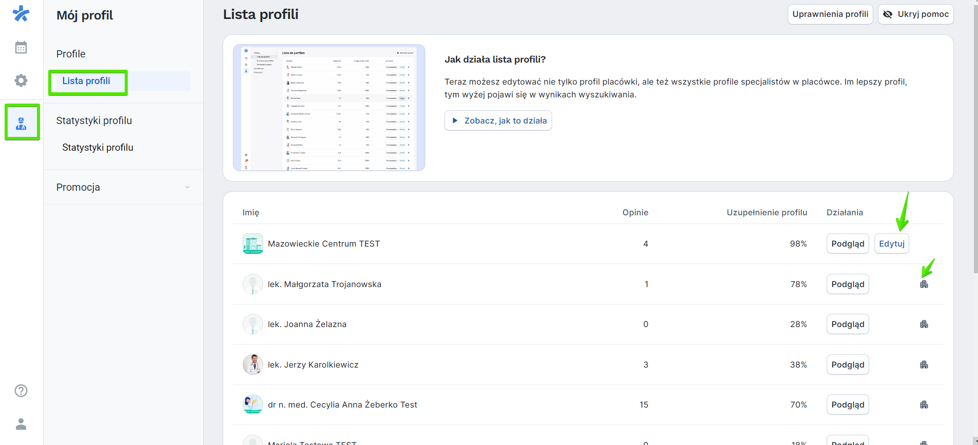978x445 pixels.
Task: Select the doctor profile sidebar icon
Action: [22, 123]
